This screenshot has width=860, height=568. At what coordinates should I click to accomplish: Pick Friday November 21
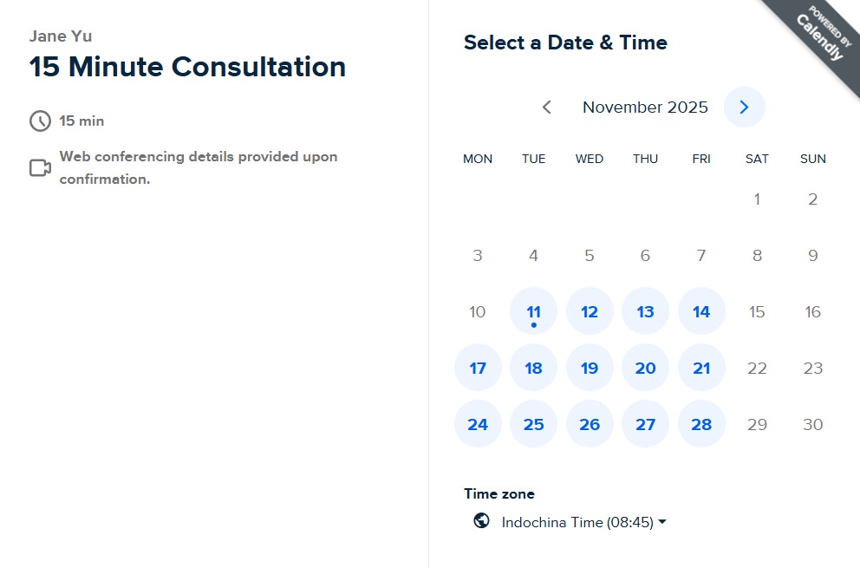pos(701,368)
